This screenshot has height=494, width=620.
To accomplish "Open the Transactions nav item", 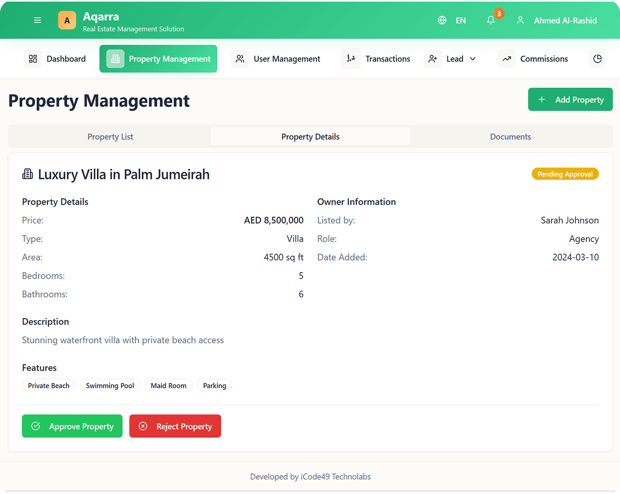I will point(376,58).
